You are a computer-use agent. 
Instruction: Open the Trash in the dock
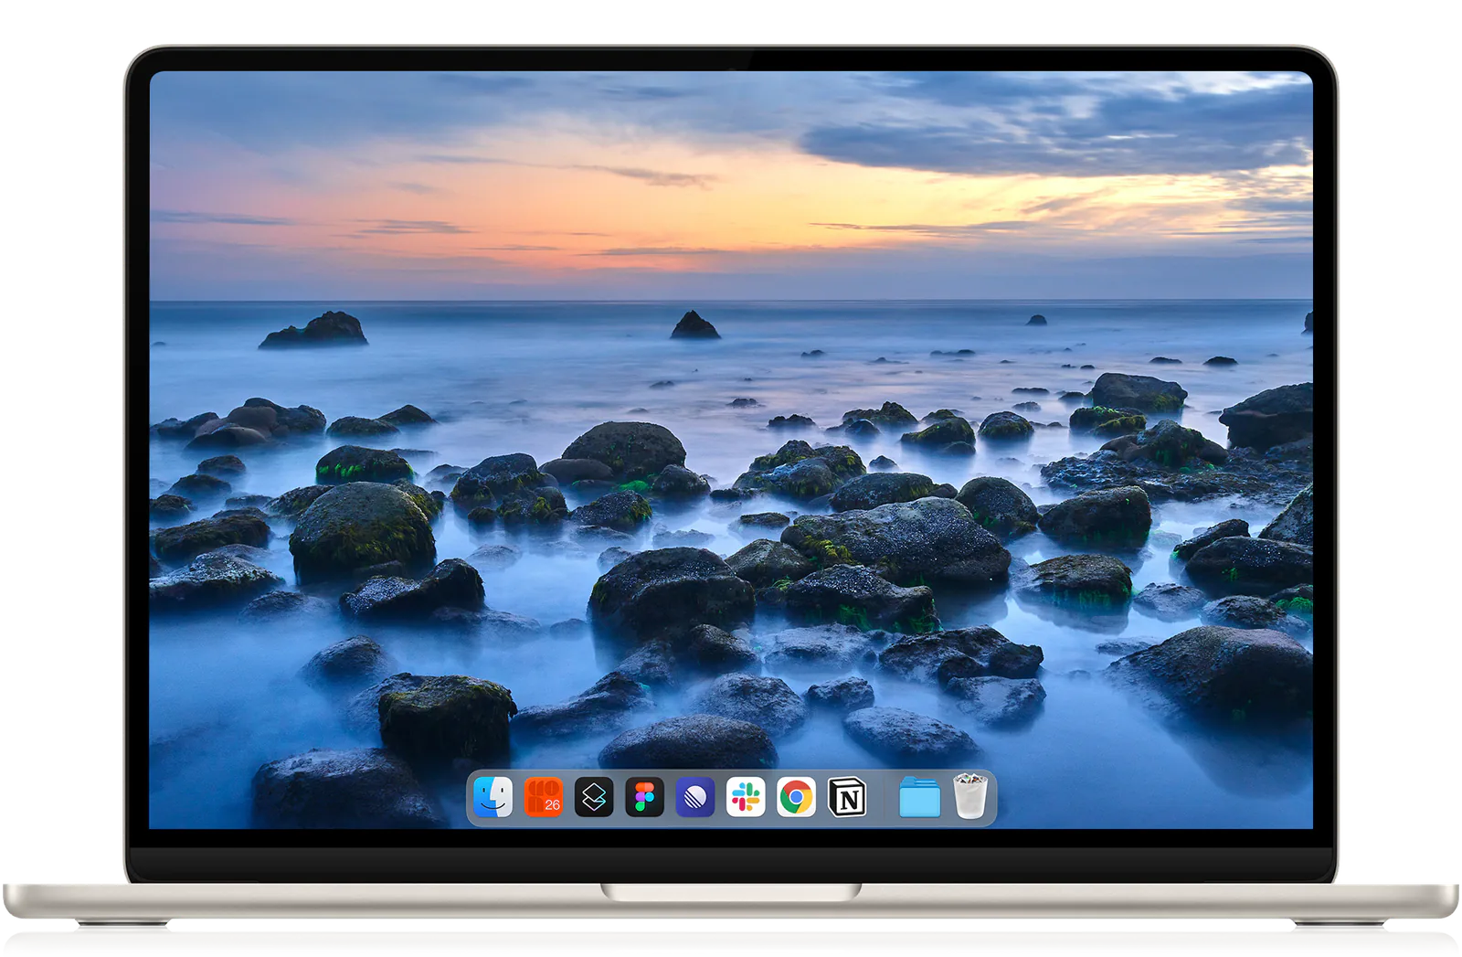[x=970, y=796]
